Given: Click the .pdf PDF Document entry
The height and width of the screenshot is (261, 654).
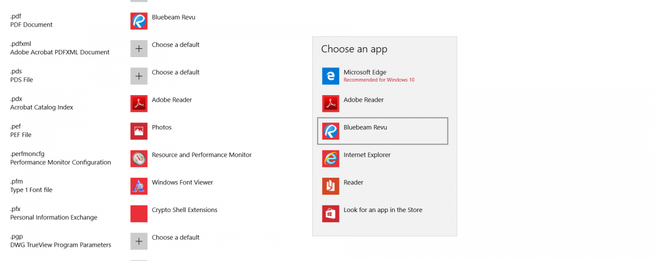Looking at the screenshot, I should pyautogui.click(x=32, y=21).
